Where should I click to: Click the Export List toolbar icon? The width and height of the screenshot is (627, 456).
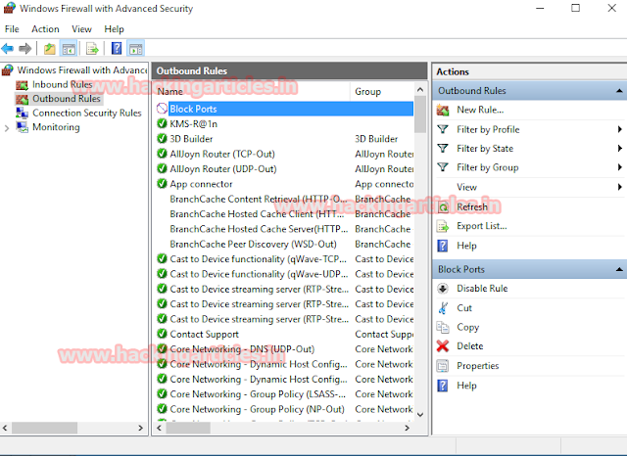(92, 49)
